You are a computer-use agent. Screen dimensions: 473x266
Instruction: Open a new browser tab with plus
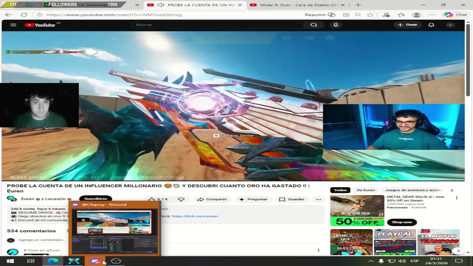(x=358, y=5)
